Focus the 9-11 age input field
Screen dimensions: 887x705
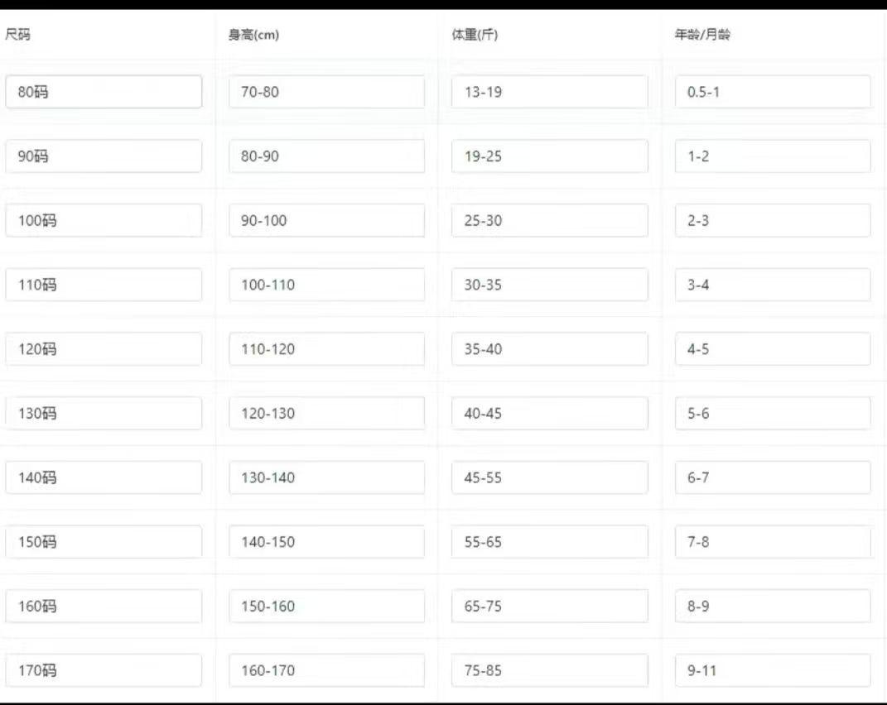point(773,670)
